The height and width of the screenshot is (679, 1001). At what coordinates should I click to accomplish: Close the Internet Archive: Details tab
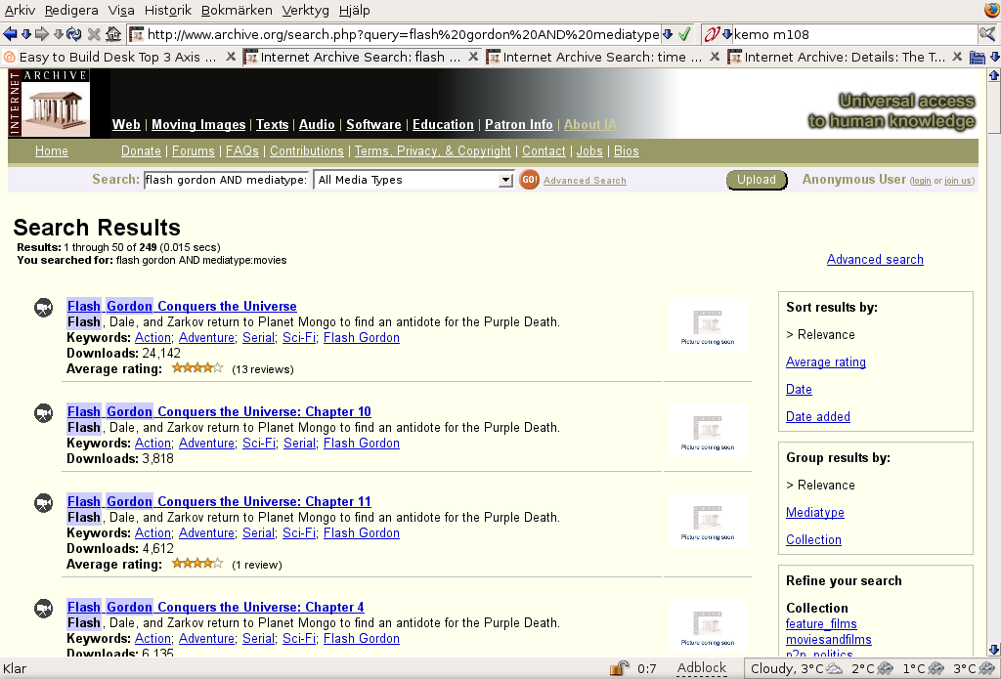957,57
